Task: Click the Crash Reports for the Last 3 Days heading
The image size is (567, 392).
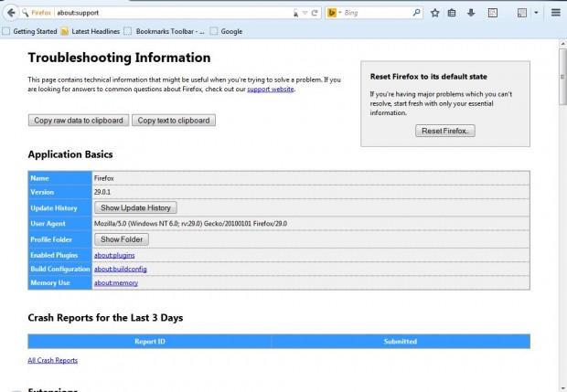Action: click(105, 318)
